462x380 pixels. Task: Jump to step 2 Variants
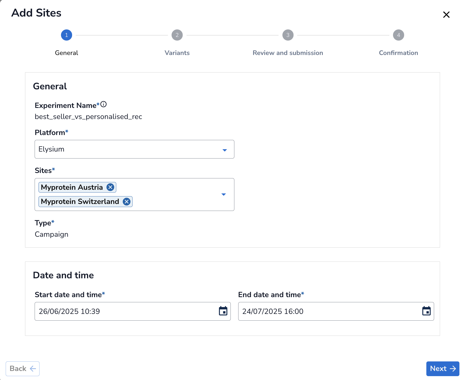pos(177,35)
